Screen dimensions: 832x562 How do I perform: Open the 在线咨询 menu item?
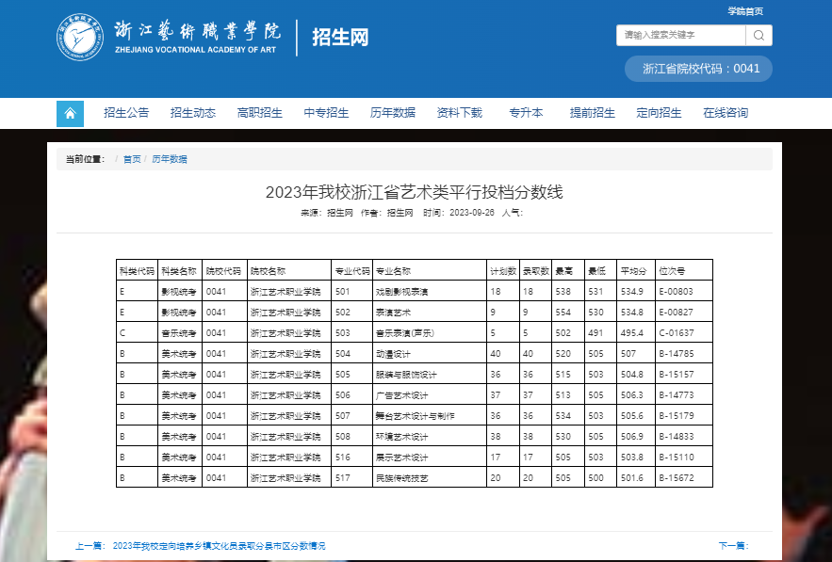click(x=726, y=113)
